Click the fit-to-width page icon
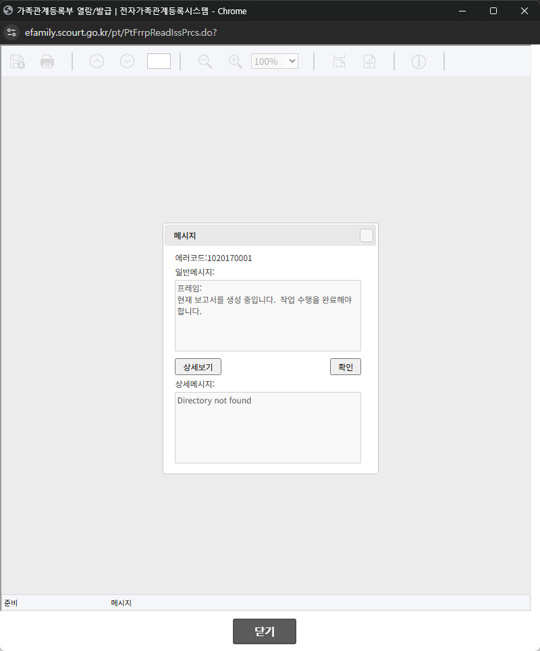The width and height of the screenshot is (540, 651). (339, 61)
